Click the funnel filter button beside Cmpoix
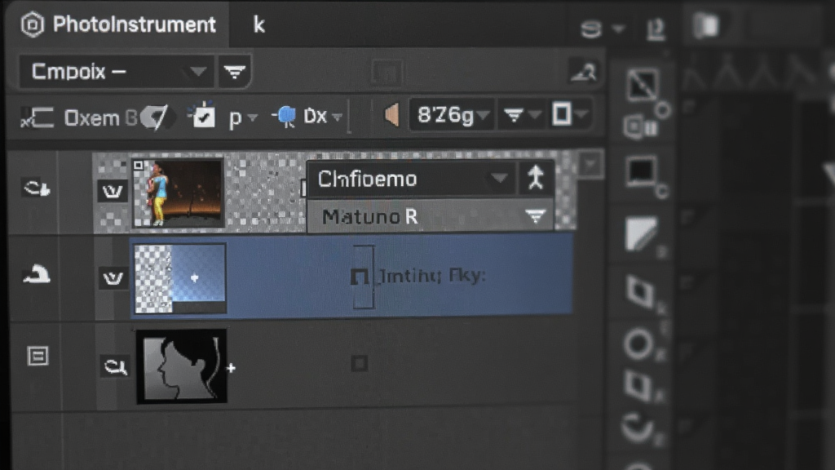This screenshot has height=470, width=835. point(234,72)
